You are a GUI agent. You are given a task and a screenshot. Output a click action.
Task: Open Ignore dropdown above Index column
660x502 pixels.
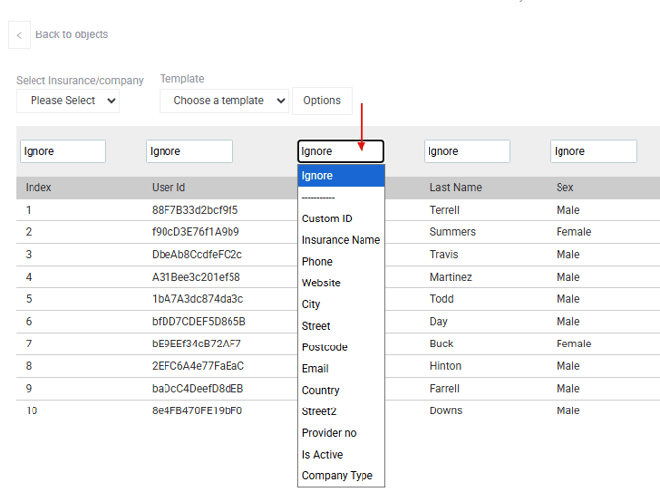[x=63, y=151]
